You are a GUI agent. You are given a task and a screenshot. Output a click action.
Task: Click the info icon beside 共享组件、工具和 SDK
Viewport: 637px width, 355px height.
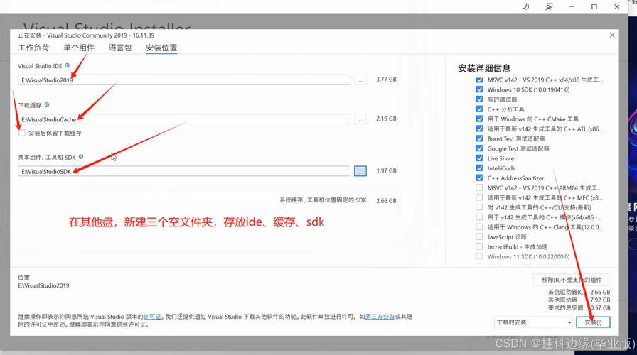(81, 157)
